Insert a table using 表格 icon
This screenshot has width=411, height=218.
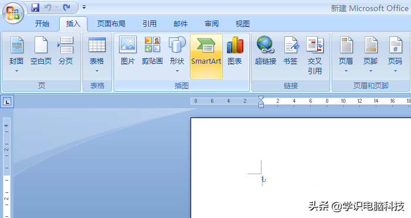[x=97, y=44]
